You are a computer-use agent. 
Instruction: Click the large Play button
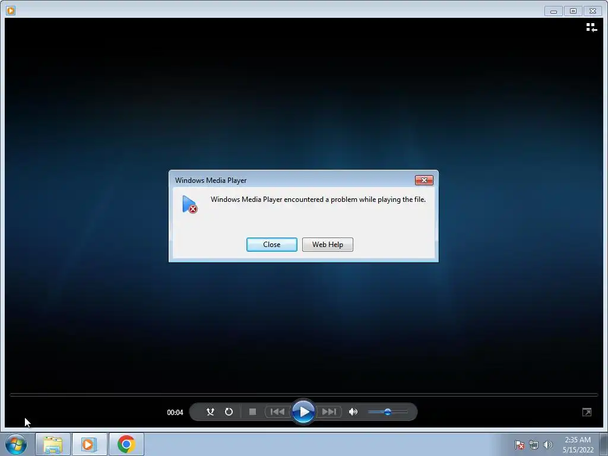(303, 412)
